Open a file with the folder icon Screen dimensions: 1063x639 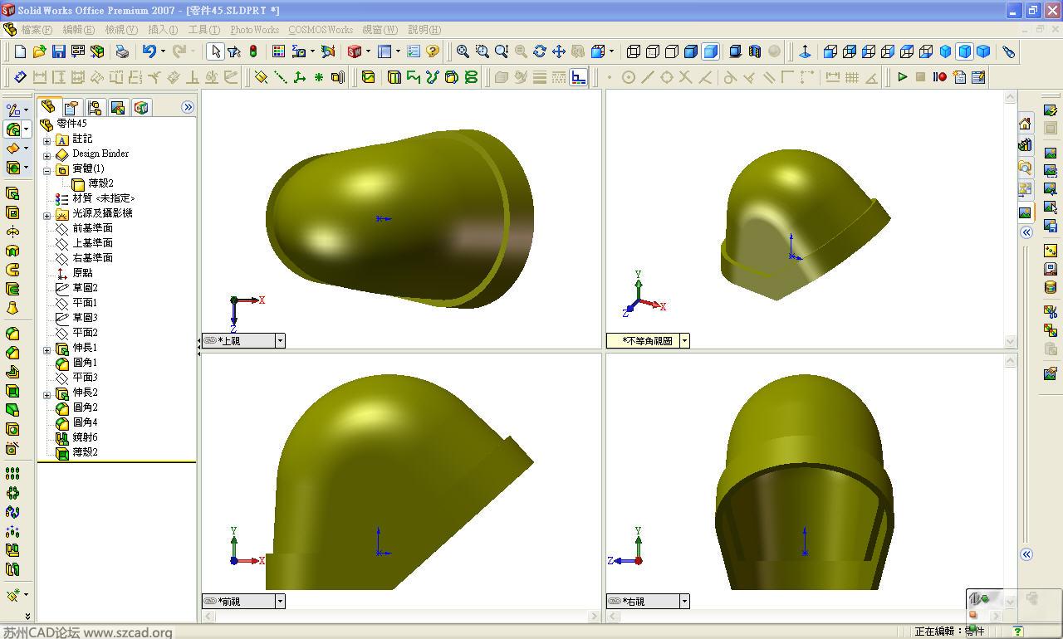coord(39,51)
